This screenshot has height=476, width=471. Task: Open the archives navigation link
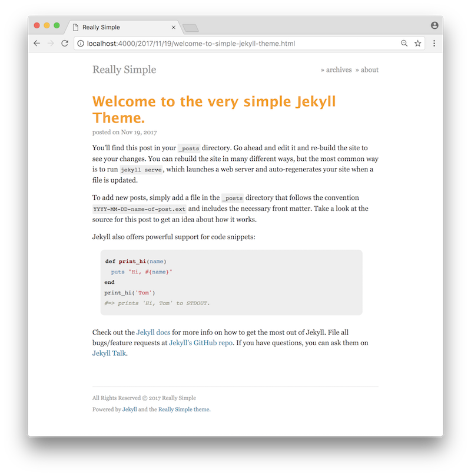pos(339,70)
